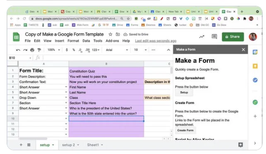Click the print icon
This screenshot has width=266, height=154.
coord(32,50)
